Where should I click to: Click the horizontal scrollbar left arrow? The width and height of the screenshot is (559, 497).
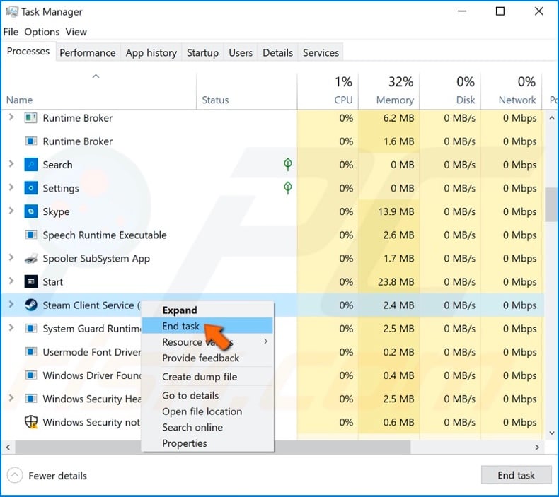click(8, 447)
